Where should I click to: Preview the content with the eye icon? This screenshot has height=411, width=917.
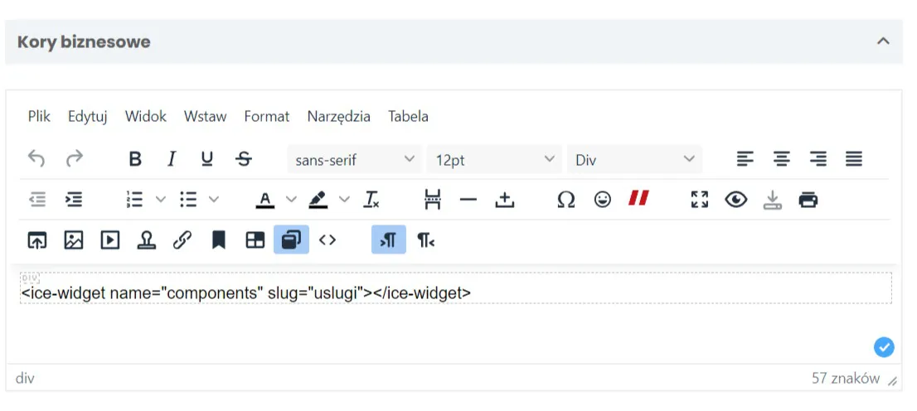click(x=735, y=200)
